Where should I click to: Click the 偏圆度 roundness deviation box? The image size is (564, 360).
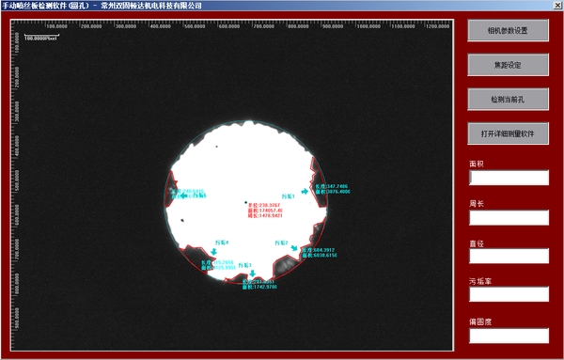[x=509, y=336]
